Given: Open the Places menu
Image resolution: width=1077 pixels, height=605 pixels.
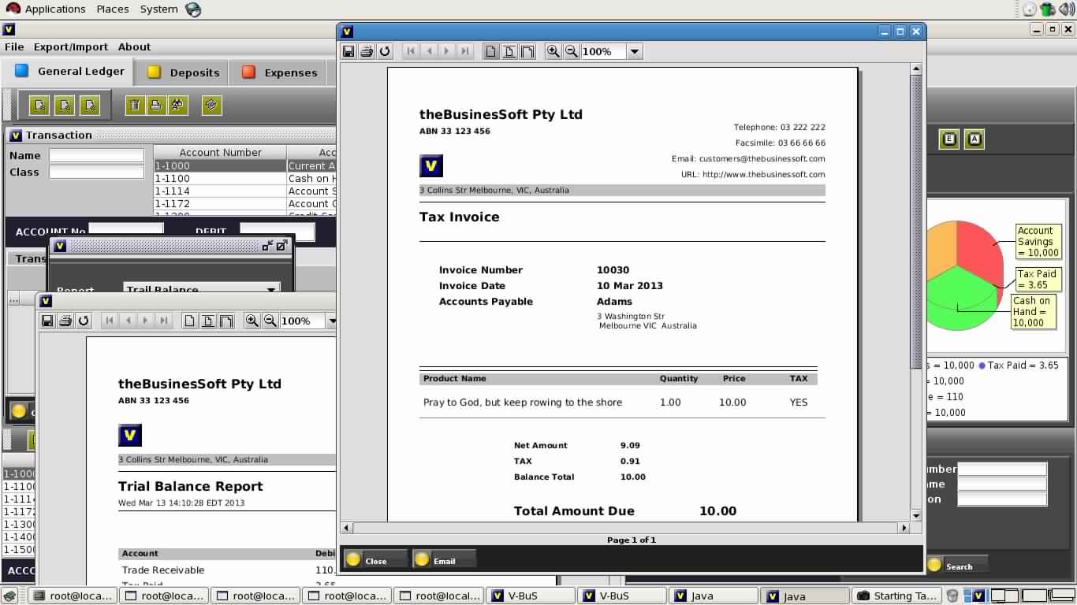Looking at the screenshot, I should 113,9.
